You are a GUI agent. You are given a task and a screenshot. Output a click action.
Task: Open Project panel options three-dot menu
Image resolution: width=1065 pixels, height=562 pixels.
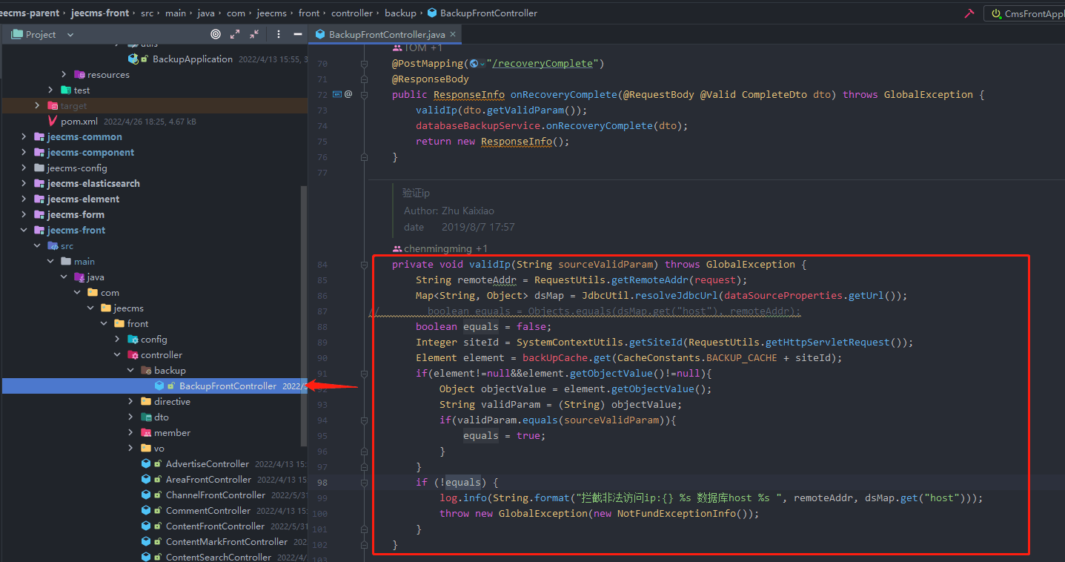click(x=279, y=34)
